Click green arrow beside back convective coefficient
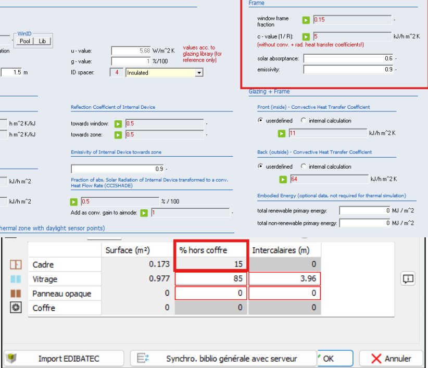Screen dimensions: 428x368 283,180
